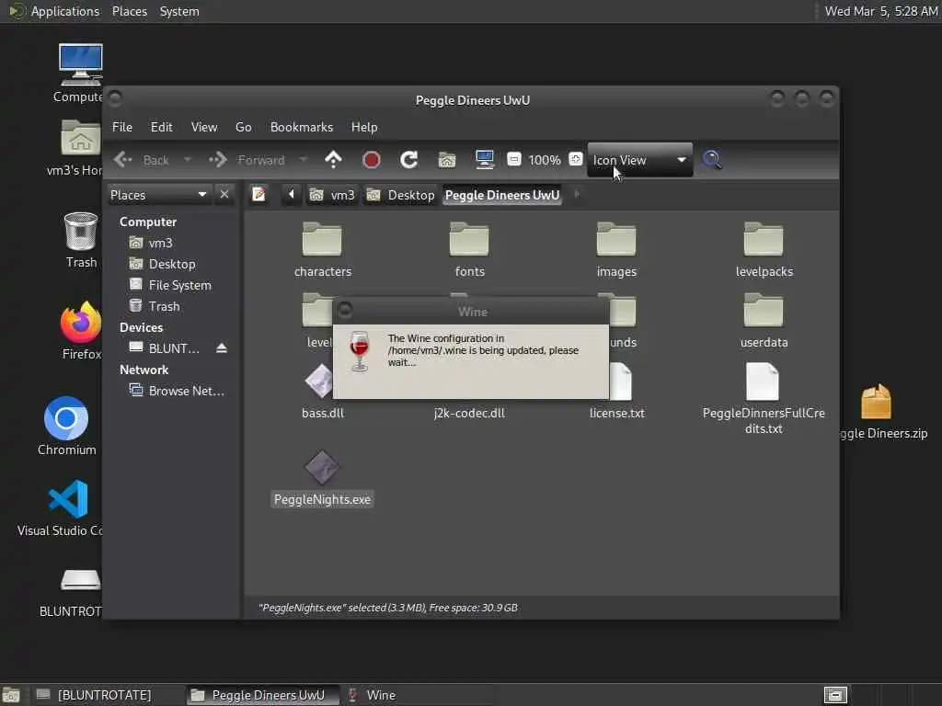Open the Go menu
Viewport: 942px width, 706px height.
point(243,127)
